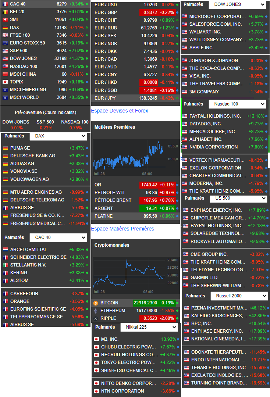Image resolution: width=270 pixels, height=397 pixels.
Task: Click the Bitcoin coin icon
Action: pyautogui.click(x=96, y=303)
